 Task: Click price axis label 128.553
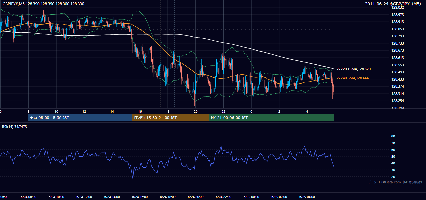pos(397,65)
